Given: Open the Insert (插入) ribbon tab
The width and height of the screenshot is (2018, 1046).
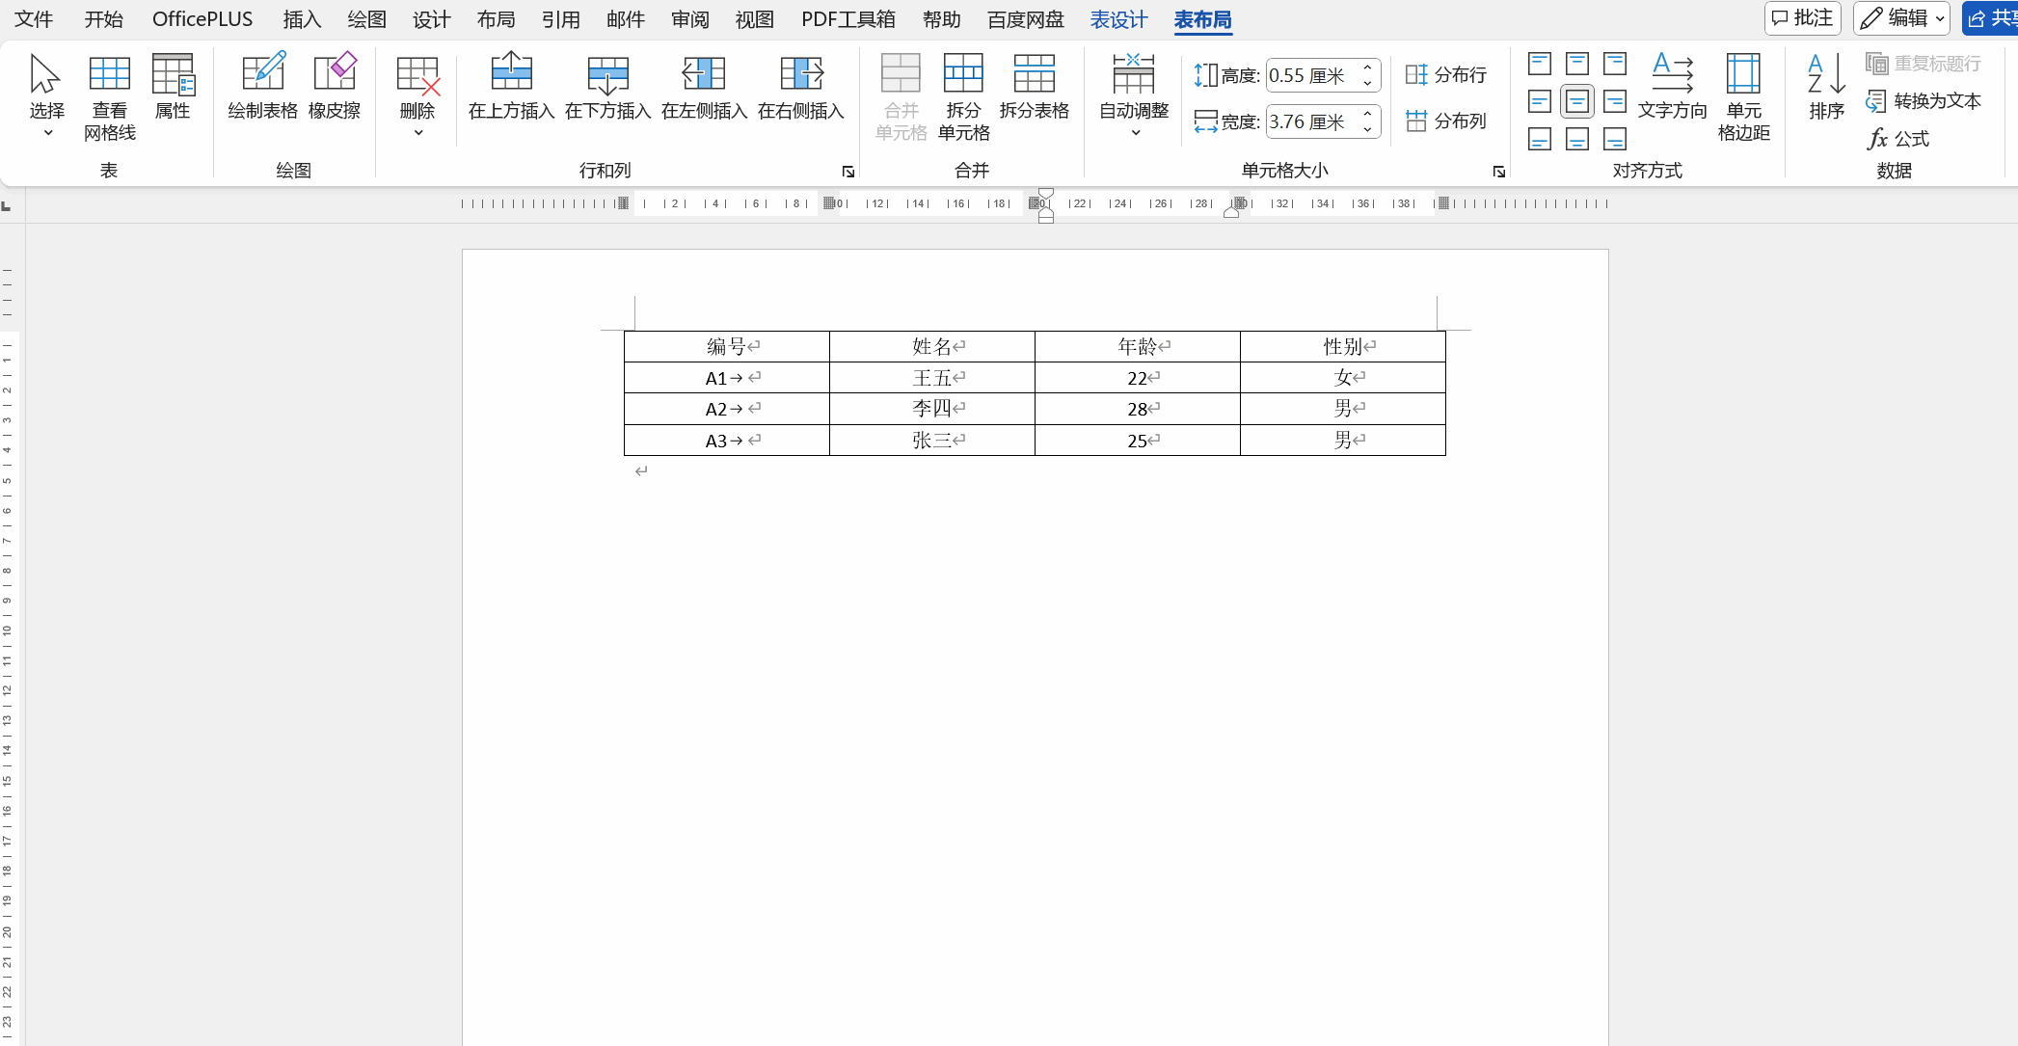Looking at the screenshot, I should [301, 19].
